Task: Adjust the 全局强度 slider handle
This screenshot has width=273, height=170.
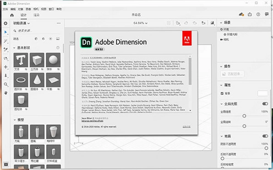Action: tap(244, 116)
